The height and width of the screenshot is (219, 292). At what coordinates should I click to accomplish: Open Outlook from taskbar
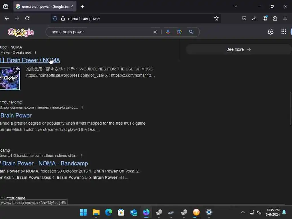pos(134,212)
